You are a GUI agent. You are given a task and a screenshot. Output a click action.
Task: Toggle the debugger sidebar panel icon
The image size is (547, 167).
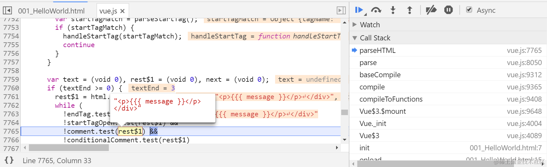[341, 11]
